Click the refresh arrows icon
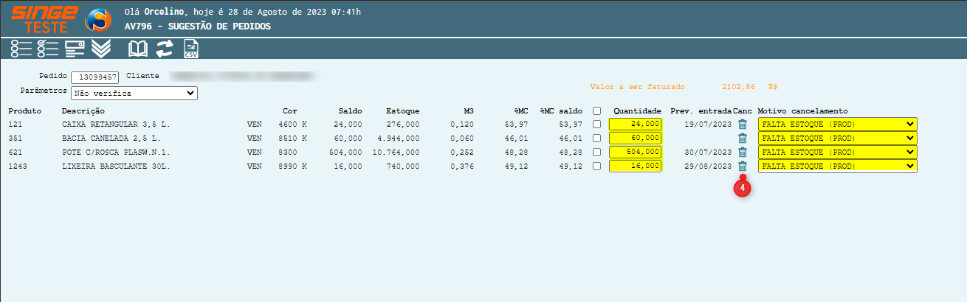The image size is (967, 302). pos(165,49)
